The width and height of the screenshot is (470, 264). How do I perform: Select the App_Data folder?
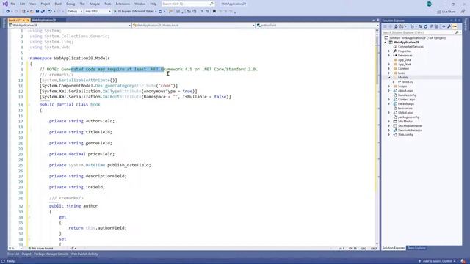405,60
